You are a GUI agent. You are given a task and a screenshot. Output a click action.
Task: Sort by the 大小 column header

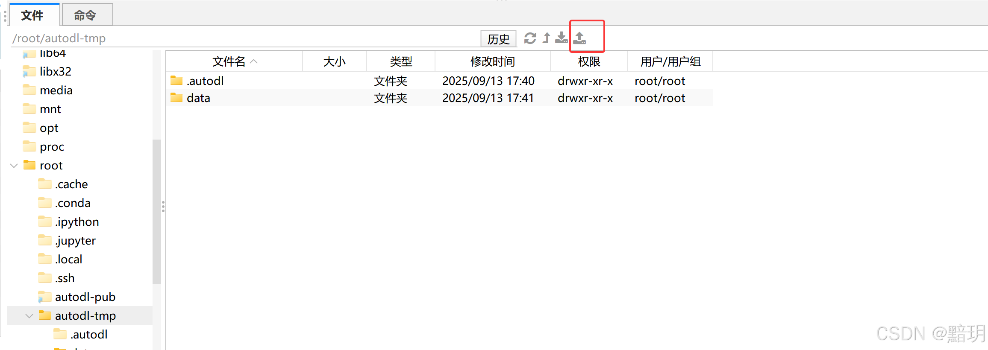point(335,61)
